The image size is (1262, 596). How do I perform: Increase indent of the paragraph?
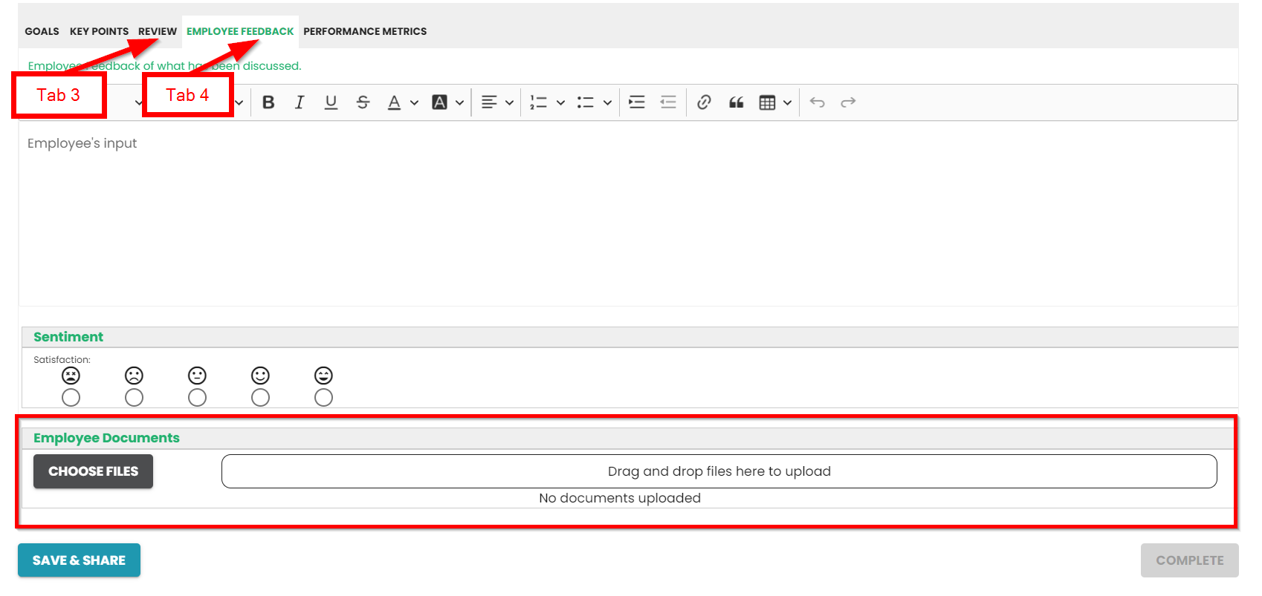[637, 102]
